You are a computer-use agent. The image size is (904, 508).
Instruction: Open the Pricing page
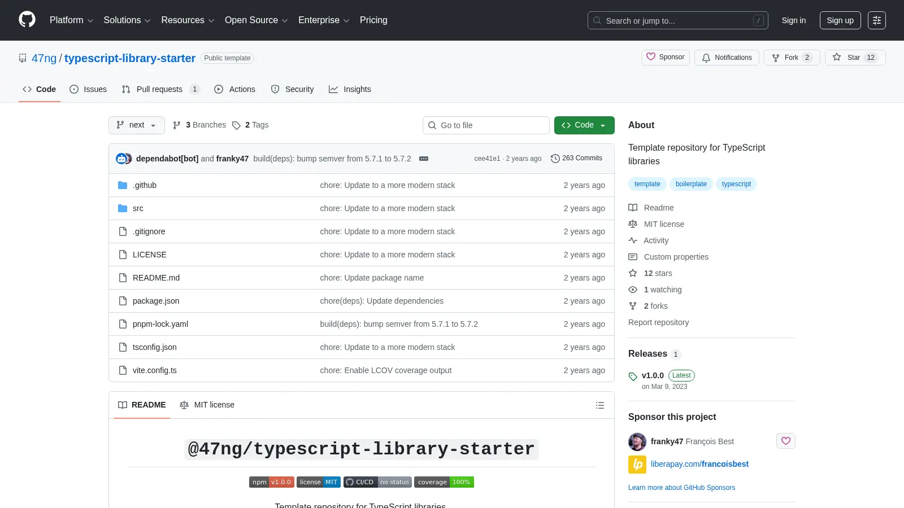(373, 20)
